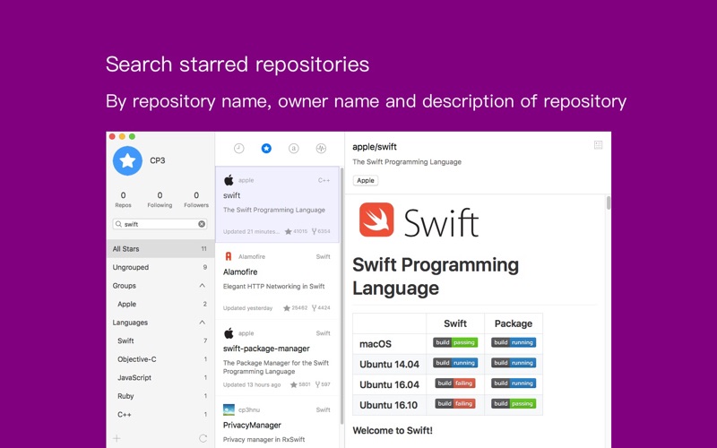Click the add group plus icon
Viewport: 717px width, 448px height.
pos(117,438)
